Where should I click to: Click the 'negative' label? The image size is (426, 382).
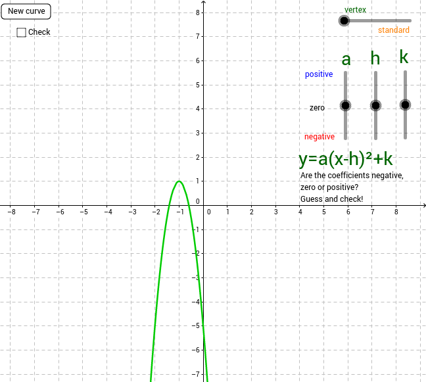click(x=319, y=136)
